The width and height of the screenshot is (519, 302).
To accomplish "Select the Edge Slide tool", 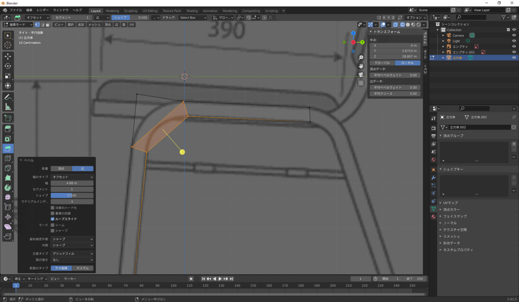I will point(8,207).
